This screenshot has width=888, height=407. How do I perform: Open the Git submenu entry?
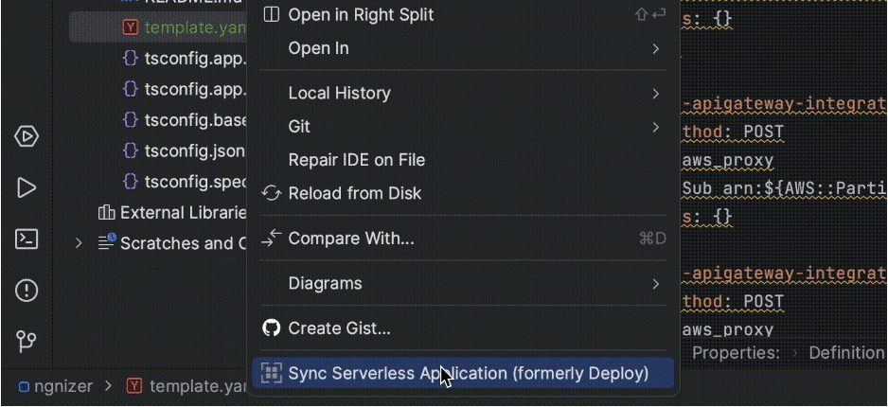(x=299, y=127)
